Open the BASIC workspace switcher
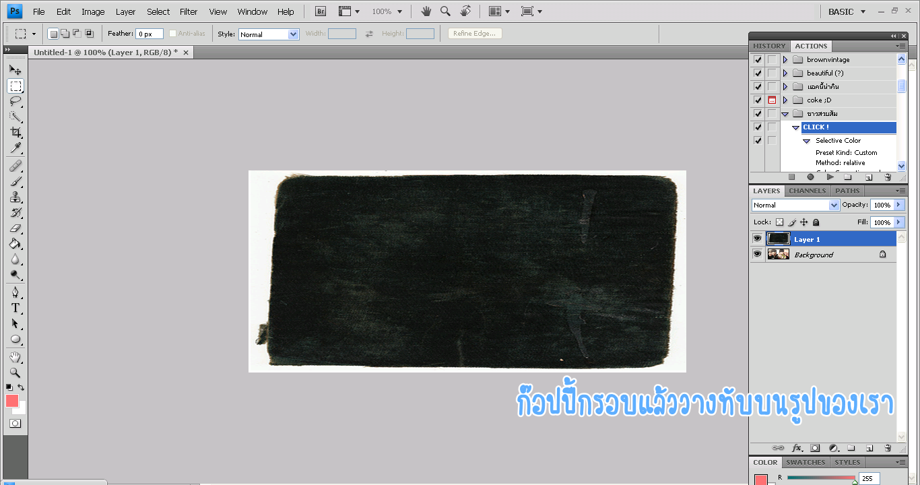 847,11
